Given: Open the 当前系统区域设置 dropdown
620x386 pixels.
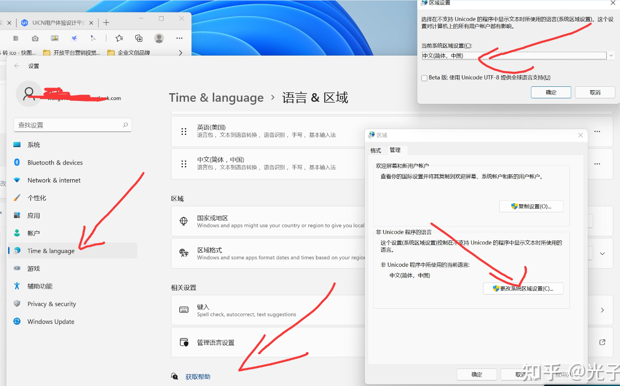Looking at the screenshot, I should tap(611, 55).
